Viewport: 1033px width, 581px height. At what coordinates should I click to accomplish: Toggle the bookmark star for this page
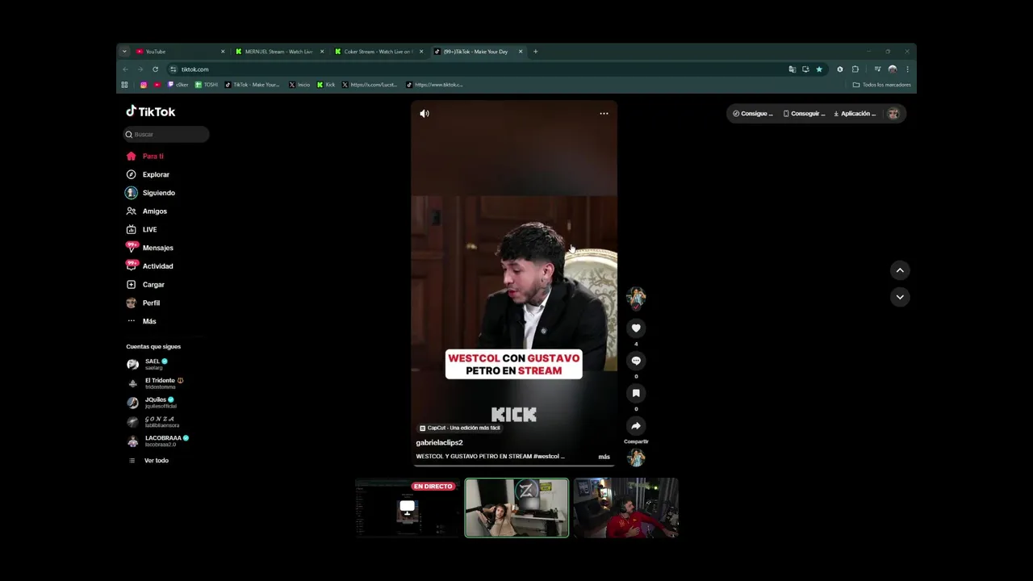coord(819,69)
